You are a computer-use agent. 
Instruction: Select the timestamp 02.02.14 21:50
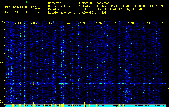pyautogui.click(x=16, y=12)
